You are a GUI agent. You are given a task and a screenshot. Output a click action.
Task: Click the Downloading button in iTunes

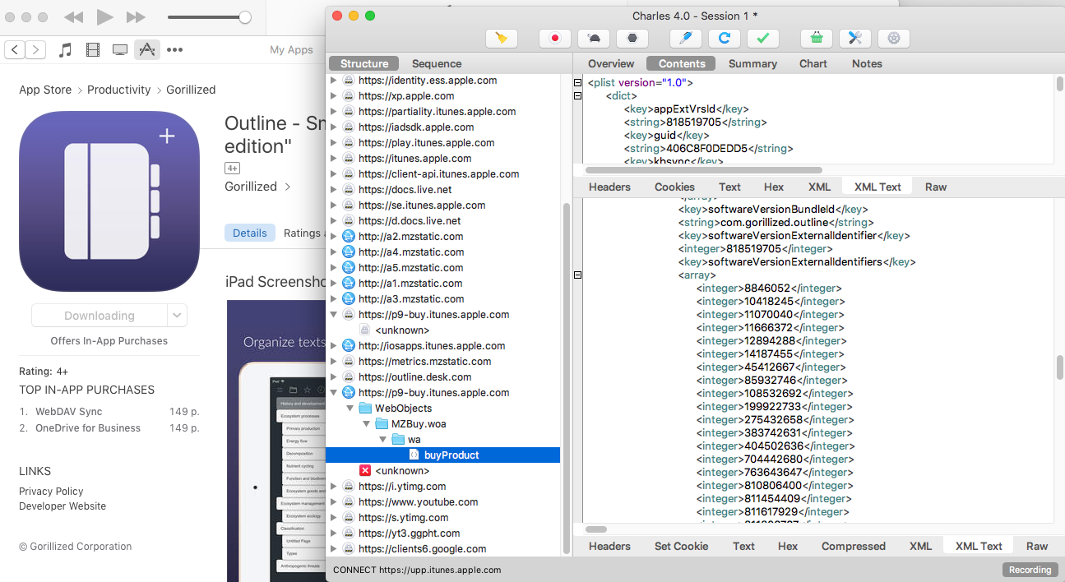[100, 315]
